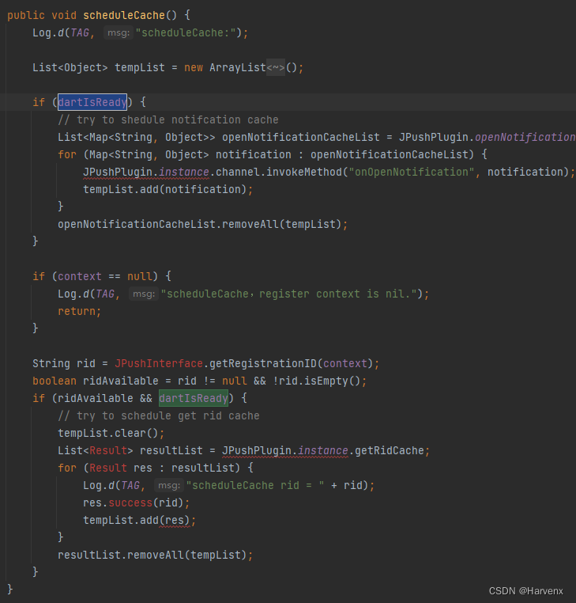Viewport: 576px width, 603px height.
Task: Click the return statement
Action: 80,311
